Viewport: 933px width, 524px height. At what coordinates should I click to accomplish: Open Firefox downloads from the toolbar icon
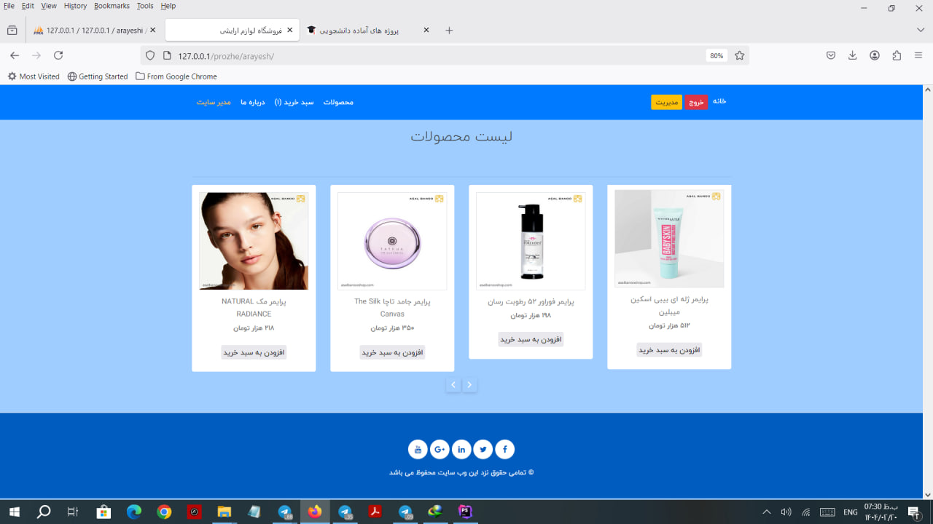[x=852, y=55]
